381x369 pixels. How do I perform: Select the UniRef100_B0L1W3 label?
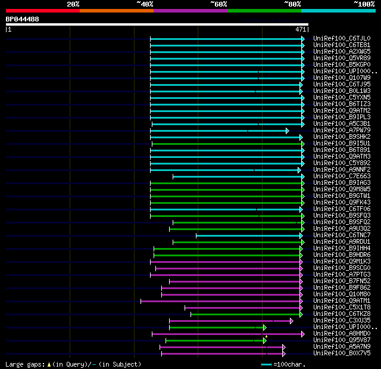342,91
